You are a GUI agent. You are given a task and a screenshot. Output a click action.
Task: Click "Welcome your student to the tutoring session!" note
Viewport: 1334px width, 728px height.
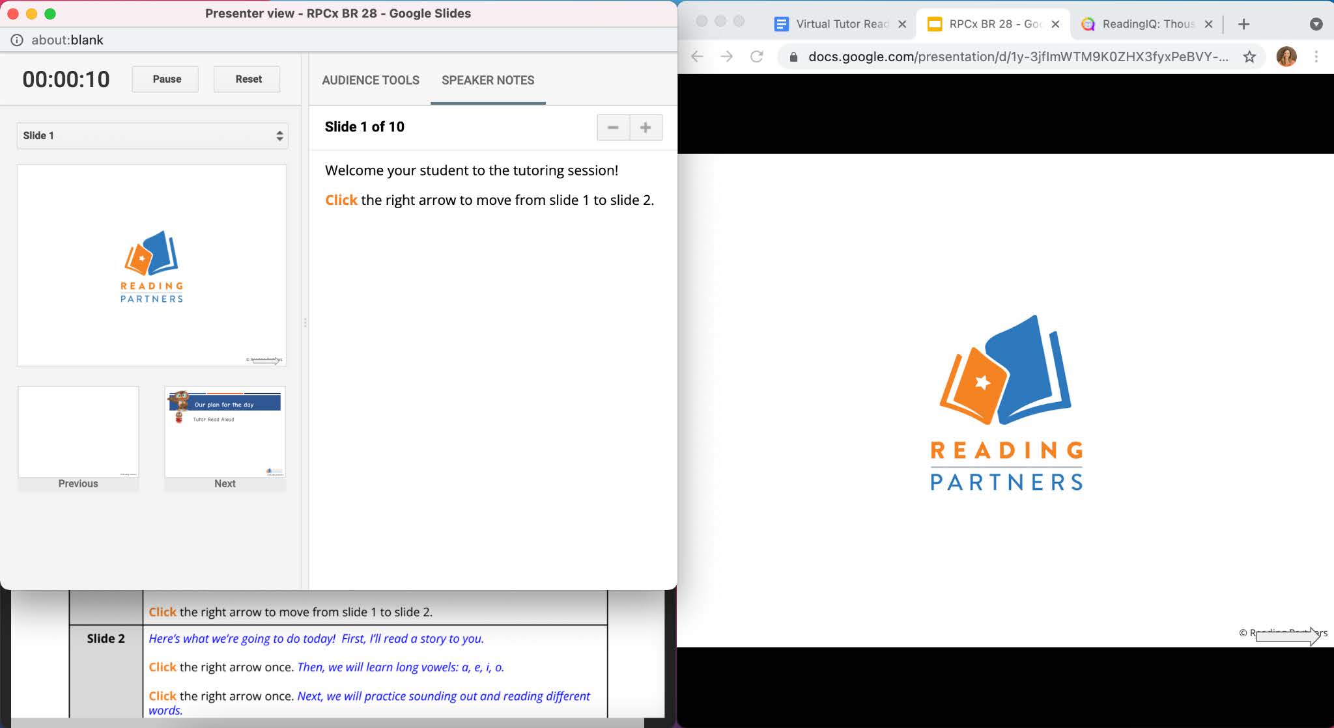(x=472, y=170)
